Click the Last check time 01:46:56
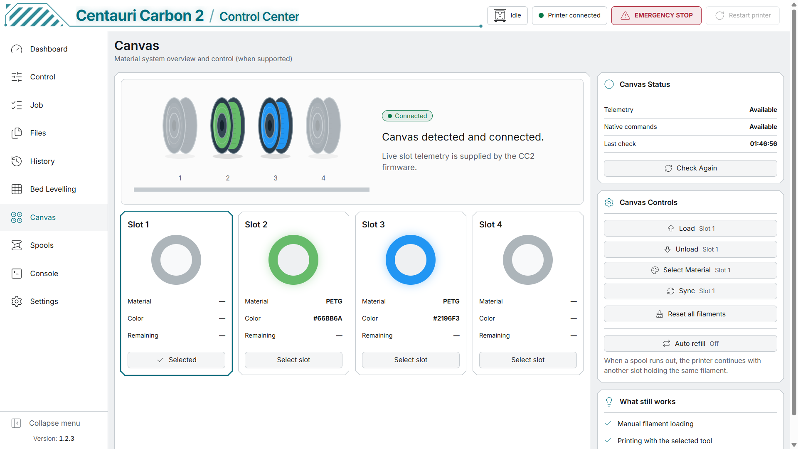The width and height of the screenshot is (798, 449). point(764,144)
